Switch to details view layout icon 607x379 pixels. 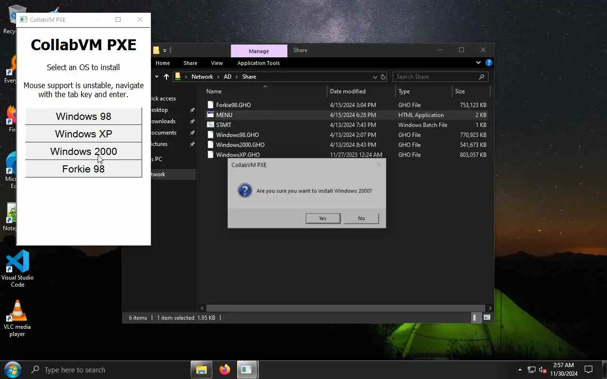[x=475, y=318]
